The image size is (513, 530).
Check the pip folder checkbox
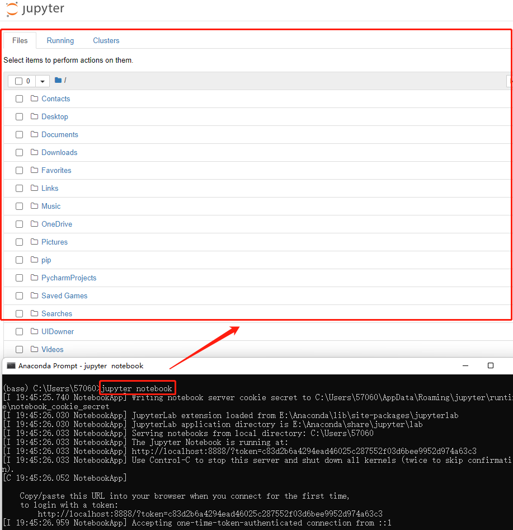[x=19, y=260]
